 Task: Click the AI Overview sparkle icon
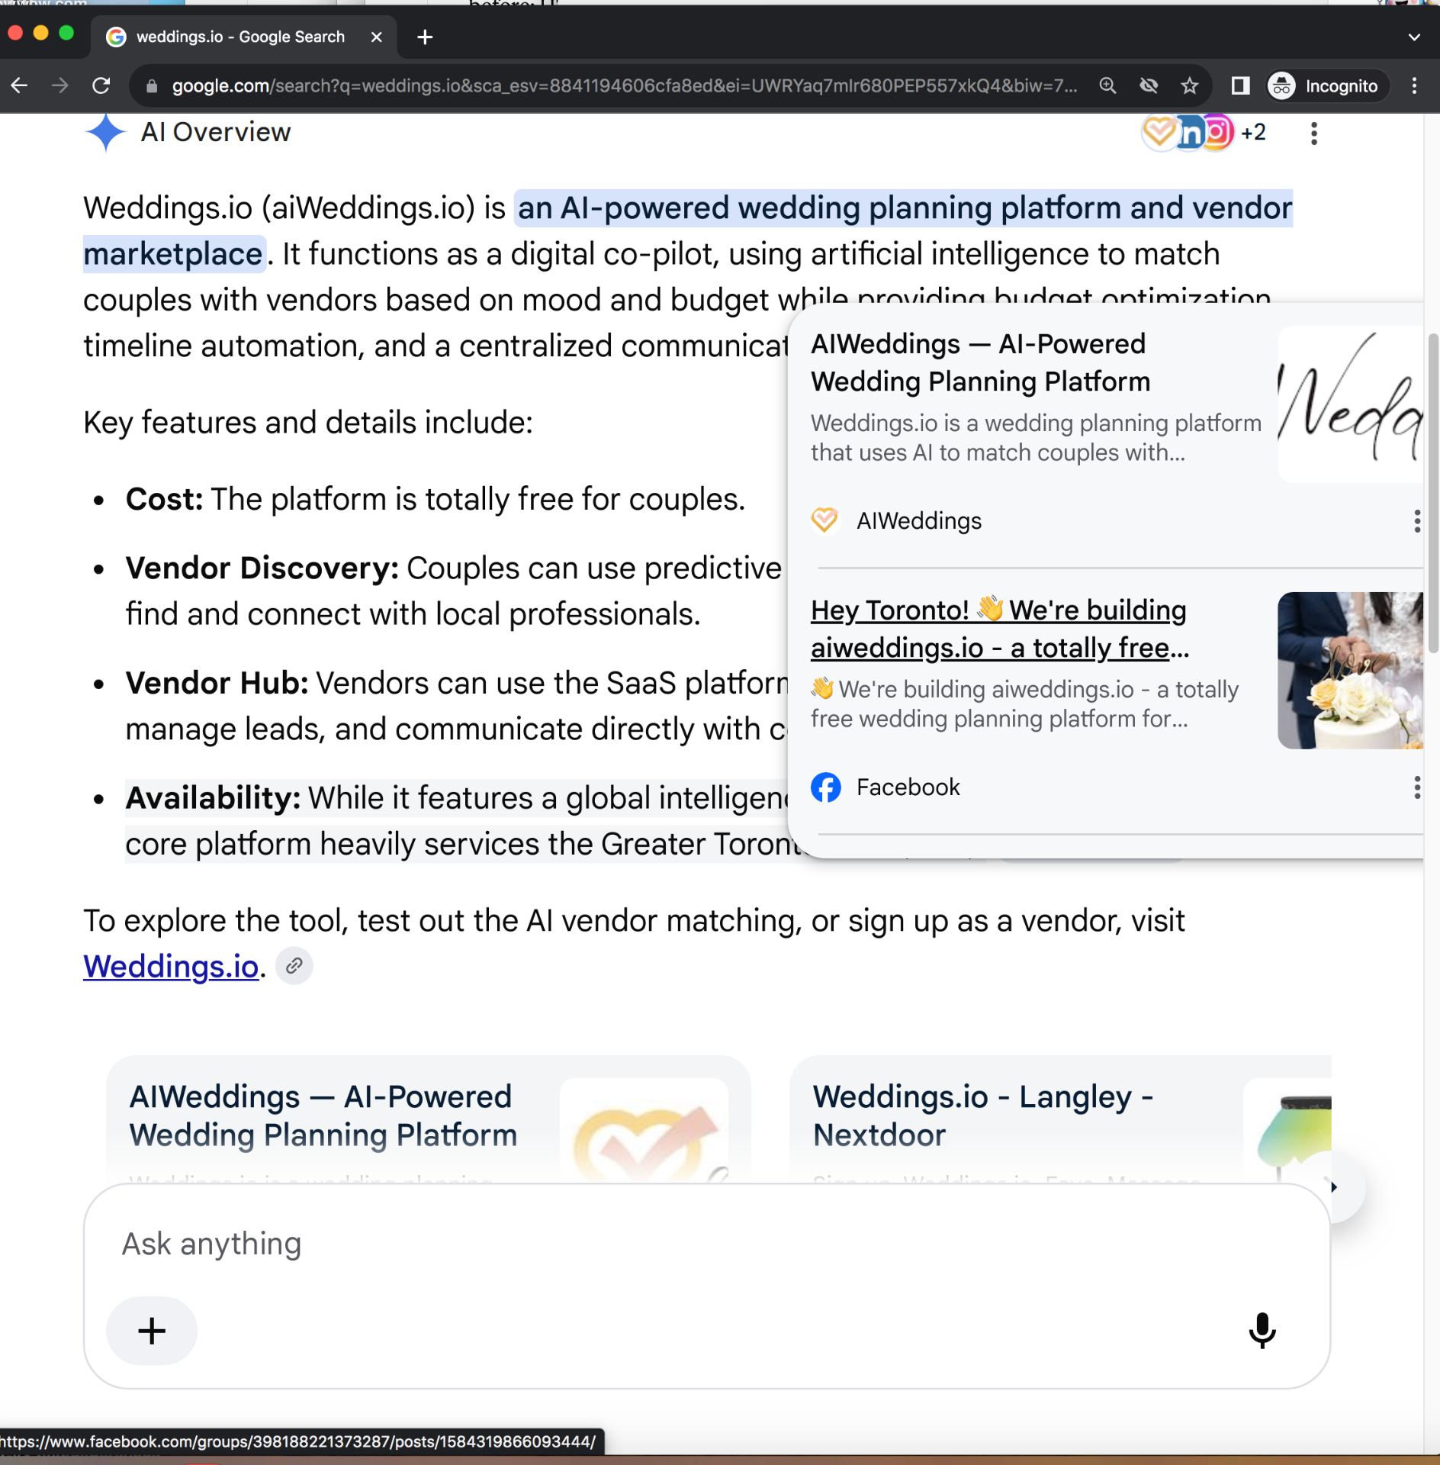click(x=105, y=132)
